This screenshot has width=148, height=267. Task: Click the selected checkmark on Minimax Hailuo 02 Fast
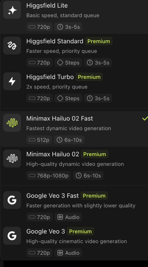145,118
